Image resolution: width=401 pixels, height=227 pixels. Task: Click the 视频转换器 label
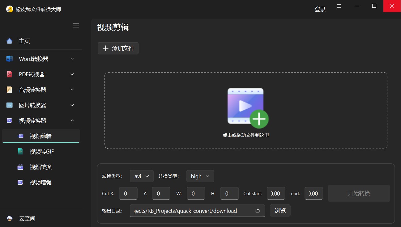coord(32,120)
